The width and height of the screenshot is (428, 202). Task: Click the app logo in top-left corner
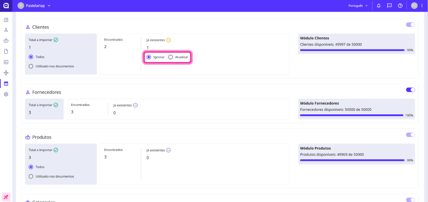[6, 6]
